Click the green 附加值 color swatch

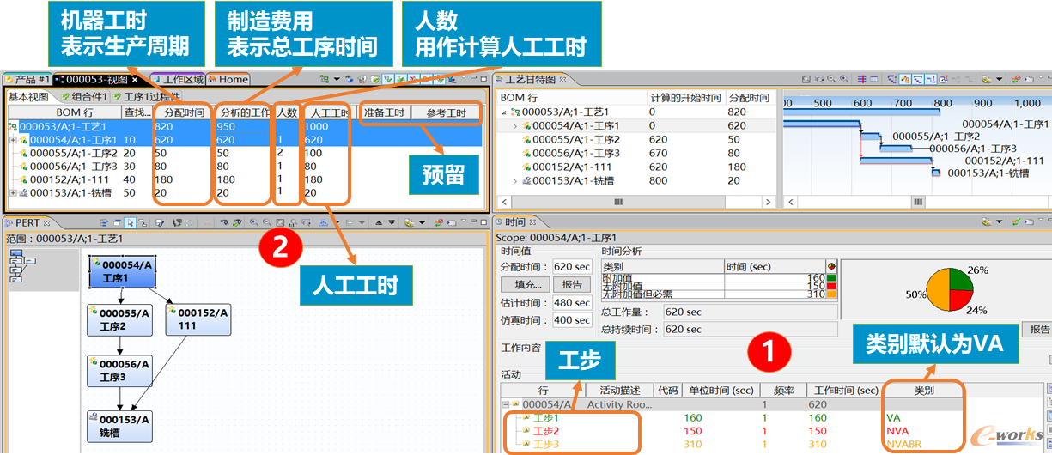(x=830, y=277)
